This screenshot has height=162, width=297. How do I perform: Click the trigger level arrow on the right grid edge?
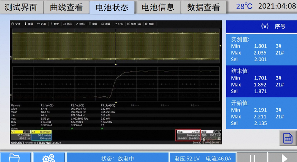[220, 46]
